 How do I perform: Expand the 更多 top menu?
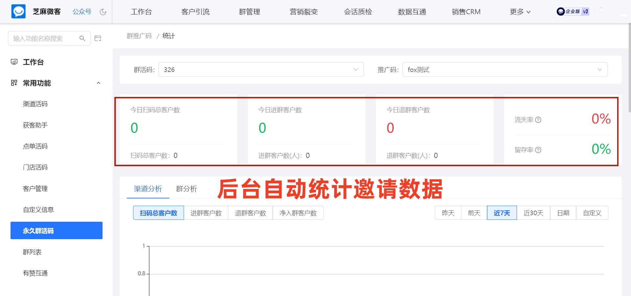click(520, 12)
